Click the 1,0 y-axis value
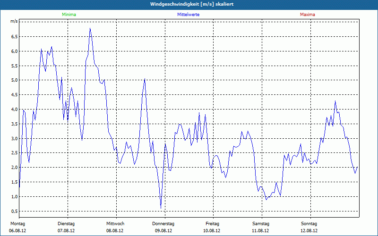The image size is (378, 236). click(x=14, y=197)
